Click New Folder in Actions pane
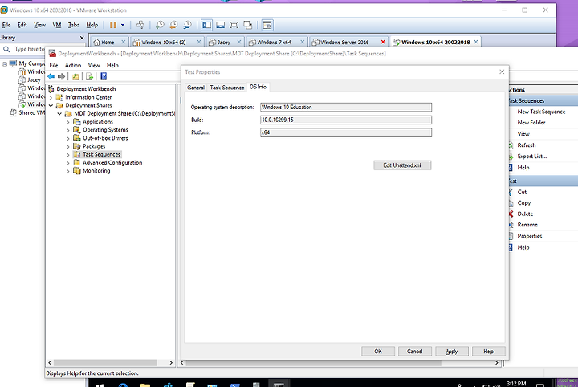This screenshot has height=387, width=578. (x=531, y=123)
